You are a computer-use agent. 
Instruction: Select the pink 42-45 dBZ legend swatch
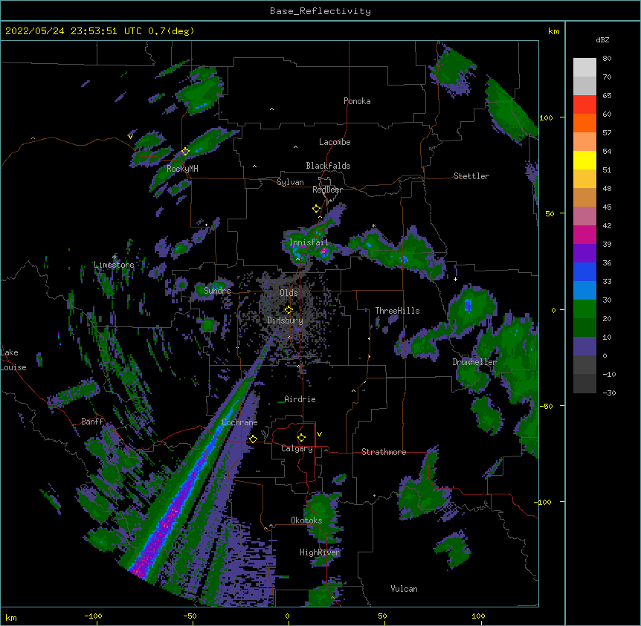coord(584,216)
